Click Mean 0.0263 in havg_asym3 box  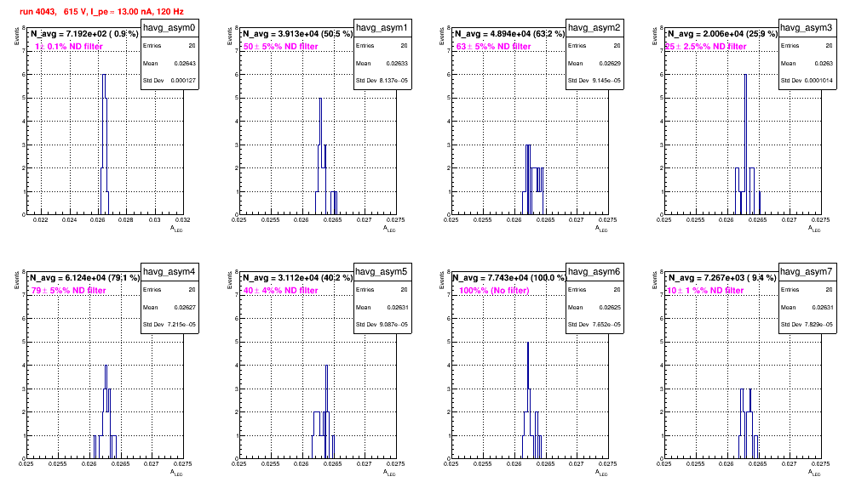[x=807, y=63]
